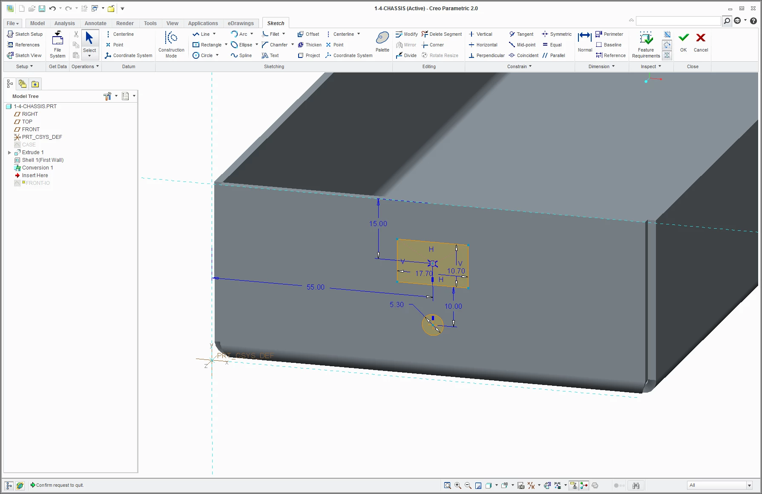Activate the Normal dimension tool
The height and width of the screenshot is (494, 762).
585,42
